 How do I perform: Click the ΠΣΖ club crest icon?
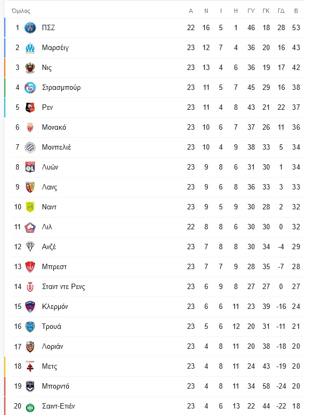tap(30, 28)
